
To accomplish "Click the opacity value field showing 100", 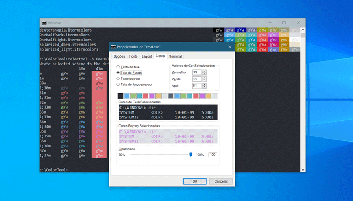I will 212,155.
